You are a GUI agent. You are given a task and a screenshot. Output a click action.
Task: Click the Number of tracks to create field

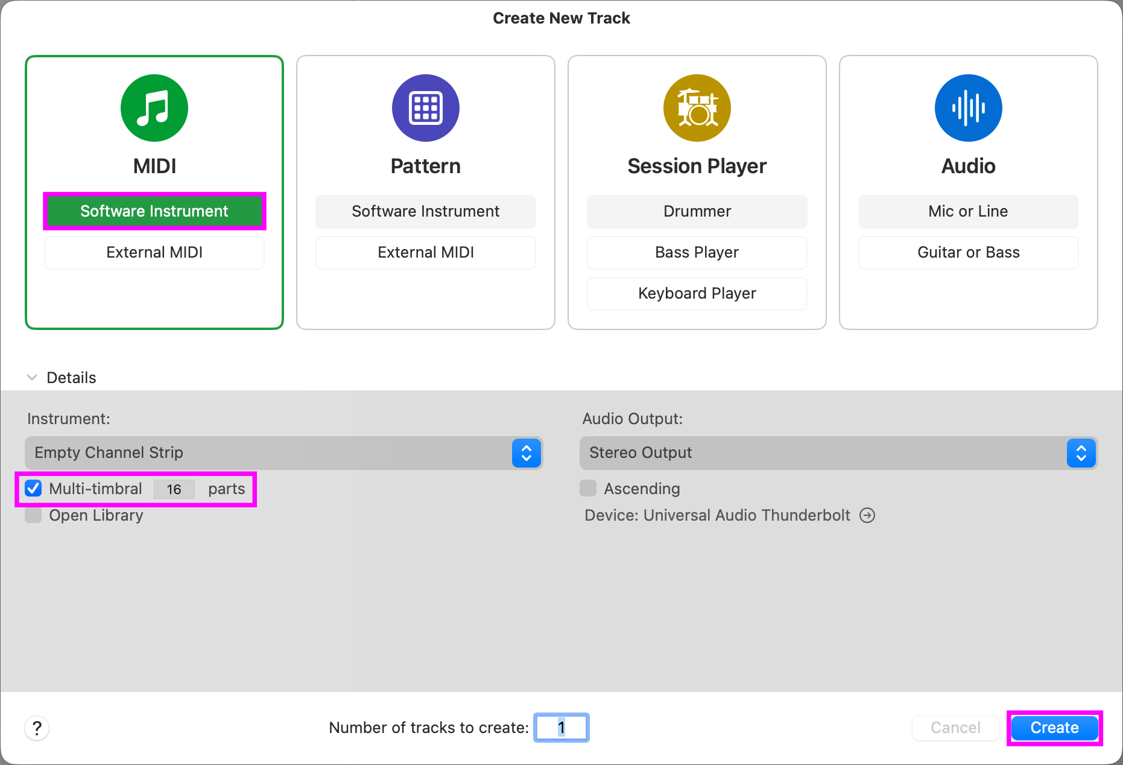click(x=561, y=728)
